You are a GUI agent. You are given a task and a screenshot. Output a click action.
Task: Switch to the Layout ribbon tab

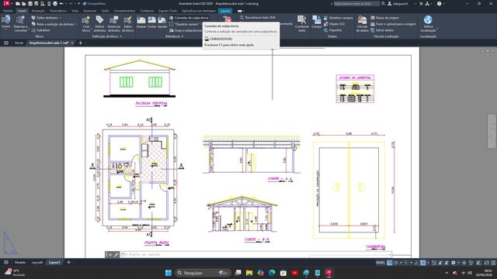click(225, 11)
